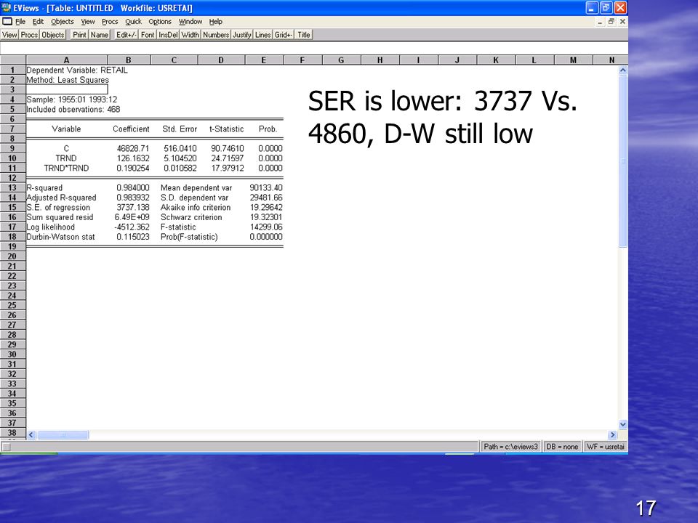Toggle Grid+- toolbar button

coord(284,35)
